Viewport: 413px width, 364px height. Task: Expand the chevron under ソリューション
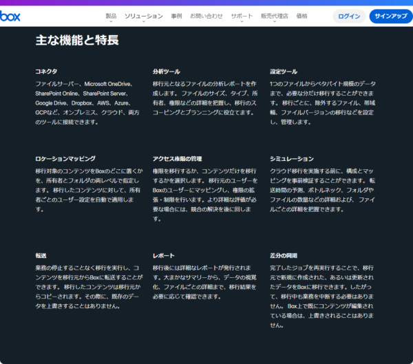144,21
